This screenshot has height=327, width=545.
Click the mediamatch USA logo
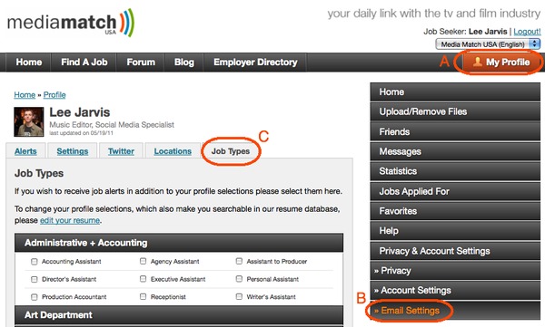click(71, 23)
